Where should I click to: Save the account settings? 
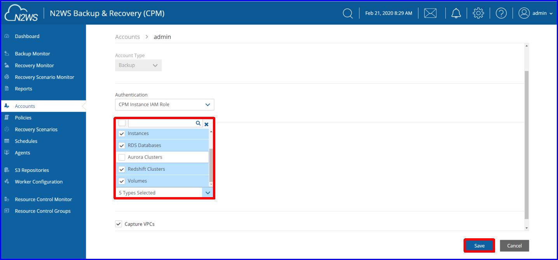(479, 246)
